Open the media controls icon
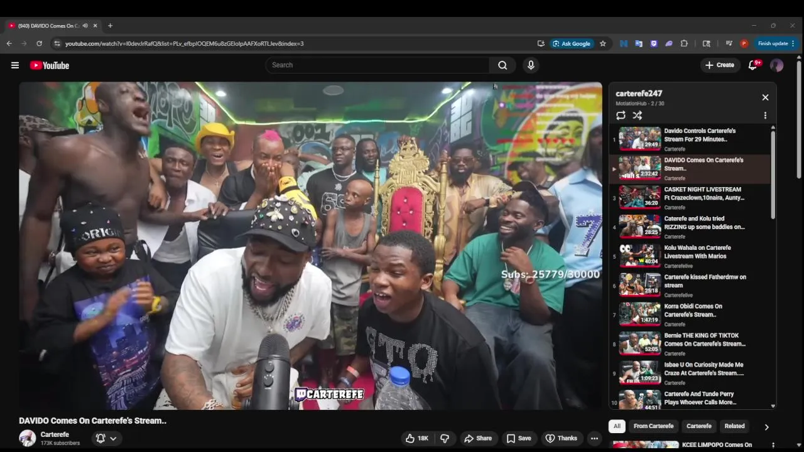 [729, 43]
